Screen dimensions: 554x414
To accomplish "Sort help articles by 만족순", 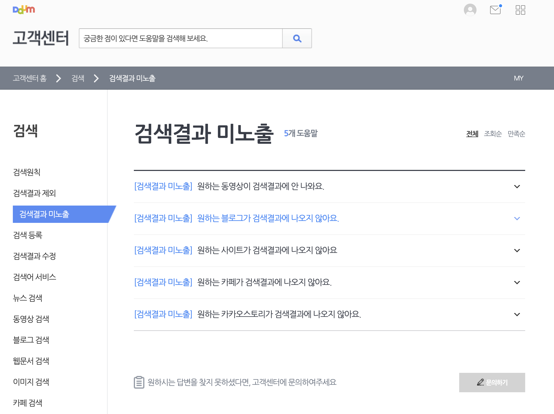I will click(x=516, y=134).
